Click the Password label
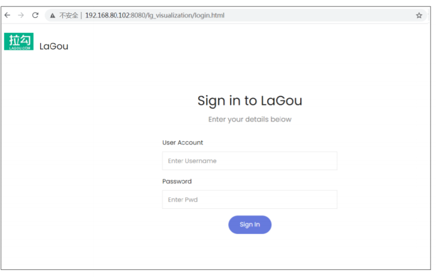The height and width of the screenshot is (277, 436). pyautogui.click(x=177, y=181)
